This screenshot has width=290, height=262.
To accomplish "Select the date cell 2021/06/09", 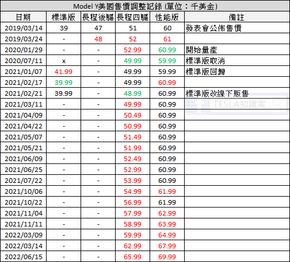I will 24,159.
